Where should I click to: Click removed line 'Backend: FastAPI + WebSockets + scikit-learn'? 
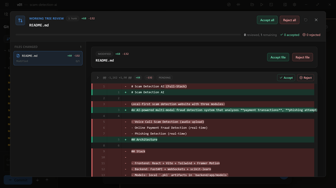(x=203, y=169)
